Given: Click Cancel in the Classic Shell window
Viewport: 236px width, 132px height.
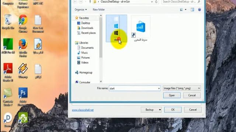Looking at the screenshot, I should (193, 110).
